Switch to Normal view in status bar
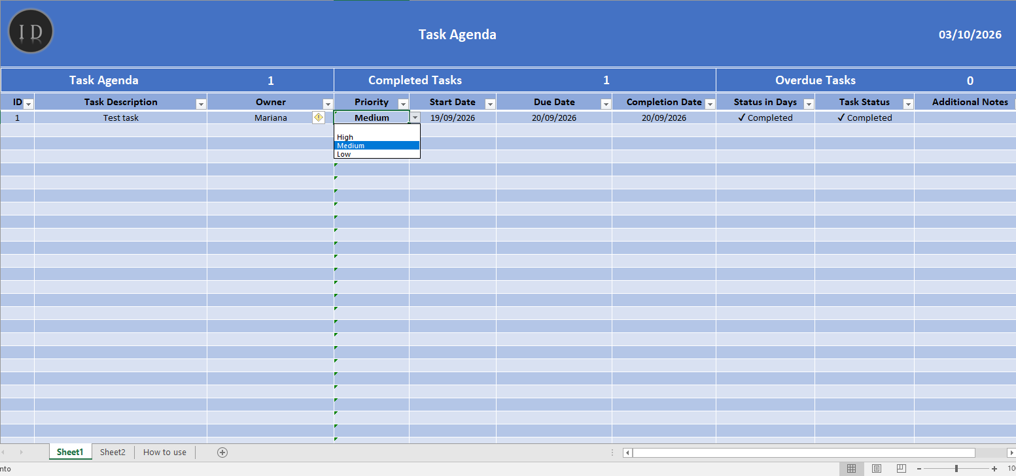 coord(852,469)
